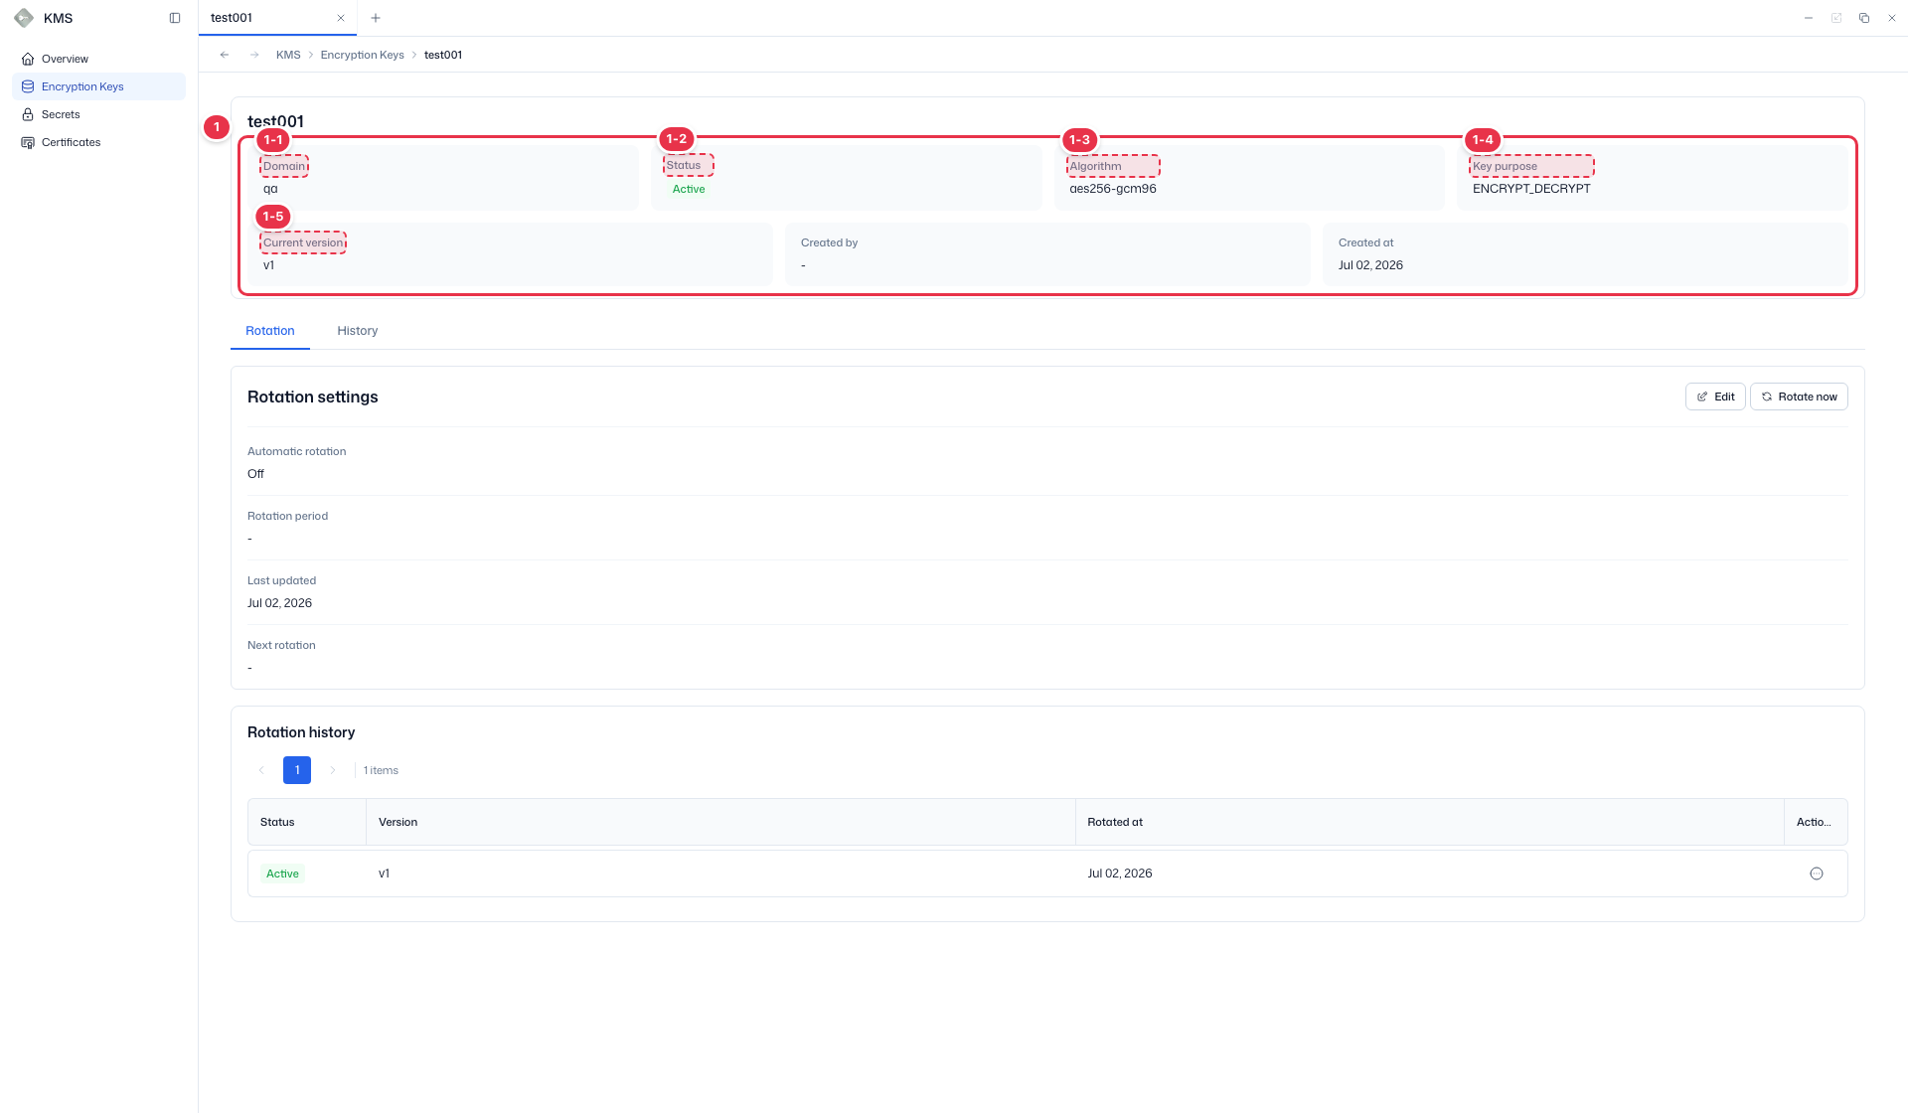This screenshot has width=1908, height=1113.
Task: Click the Certificates icon in sidebar
Action: (x=28, y=142)
